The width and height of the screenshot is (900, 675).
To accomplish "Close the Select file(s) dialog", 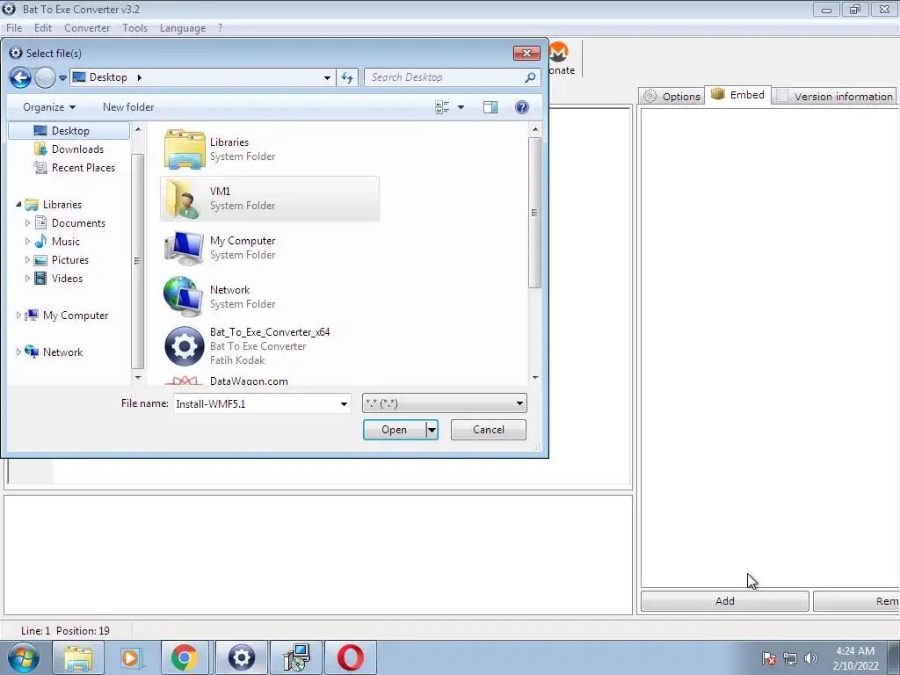I will 526,54.
